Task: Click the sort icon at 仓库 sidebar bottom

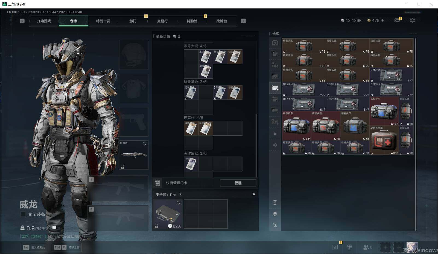Action: [x=275, y=225]
